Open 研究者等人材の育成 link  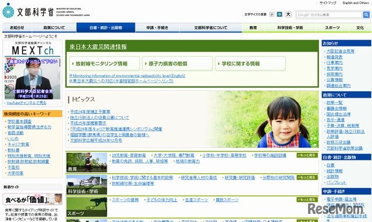[x=199, y=177]
